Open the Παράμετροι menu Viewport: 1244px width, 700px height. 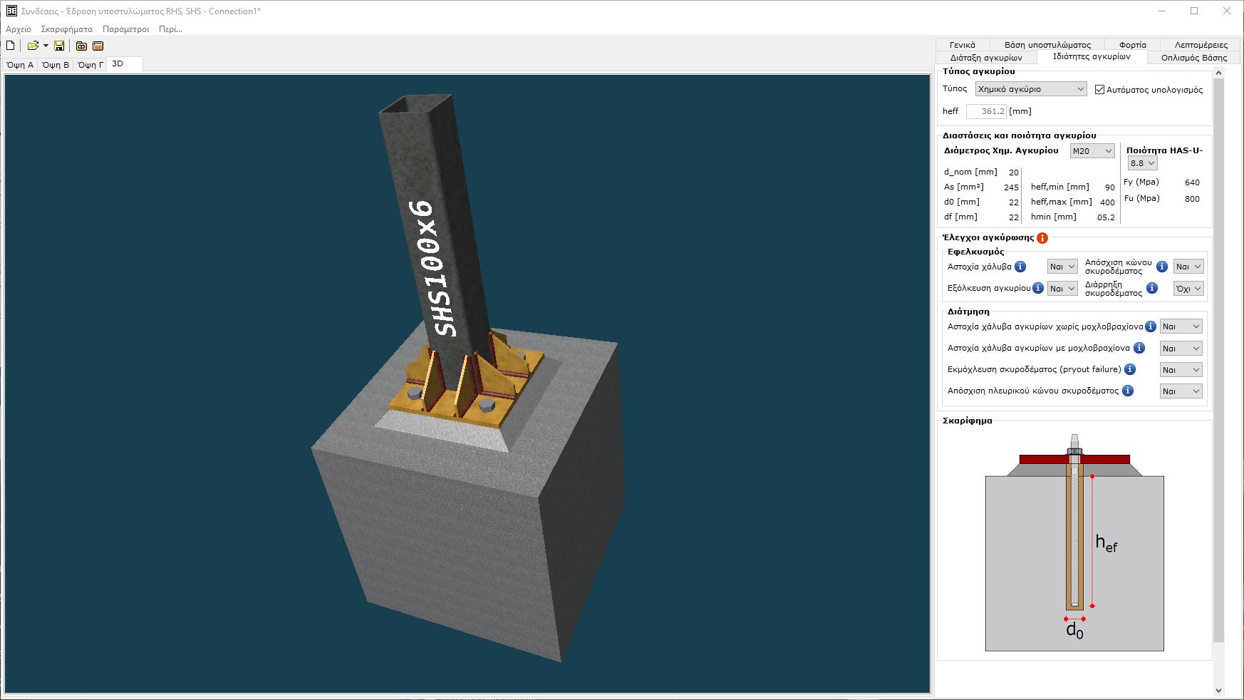tap(125, 29)
